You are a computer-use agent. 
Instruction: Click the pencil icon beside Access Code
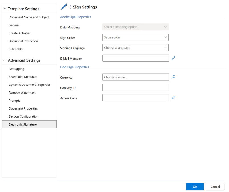[x=173, y=98]
